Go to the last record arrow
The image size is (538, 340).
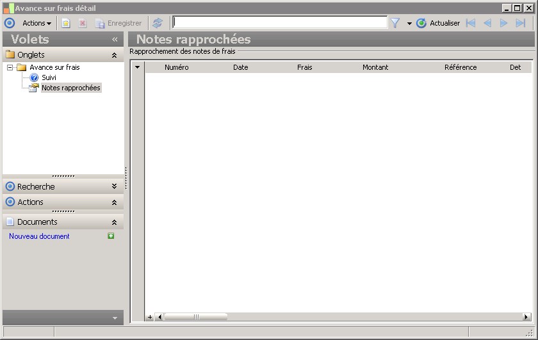point(521,23)
